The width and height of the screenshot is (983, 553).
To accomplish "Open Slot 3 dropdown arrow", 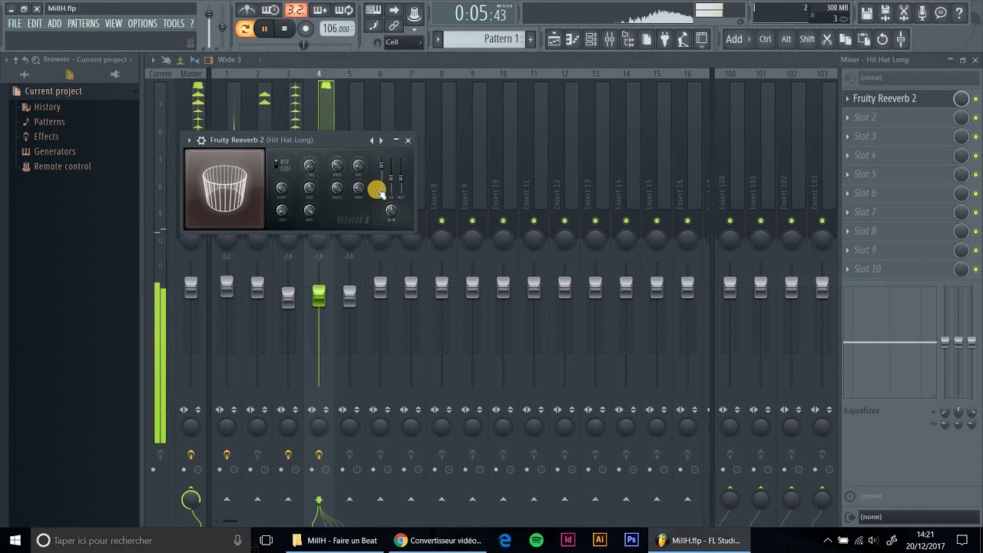I will pos(848,137).
